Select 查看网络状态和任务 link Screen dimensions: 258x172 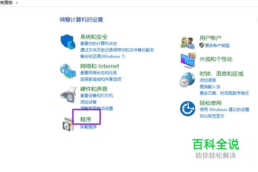(98, 73)
